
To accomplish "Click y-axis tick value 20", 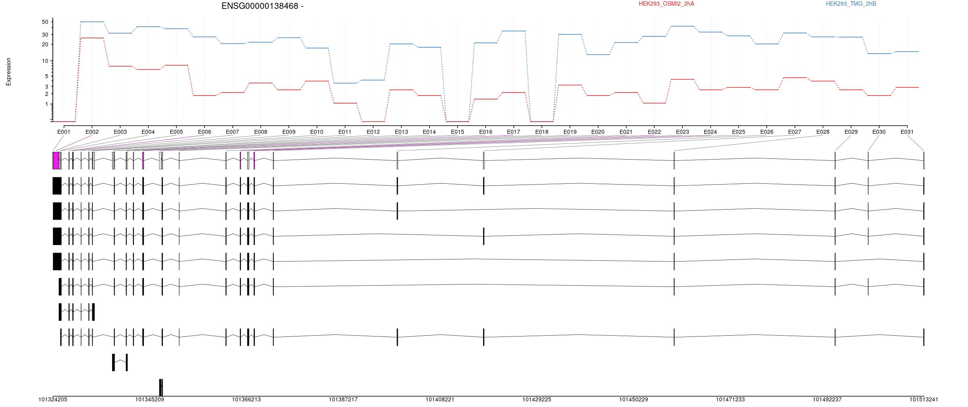I will point(45,44).
